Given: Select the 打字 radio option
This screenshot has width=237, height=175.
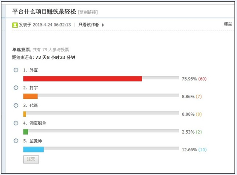Looking at the screenshot, I should tap(16, 88).
